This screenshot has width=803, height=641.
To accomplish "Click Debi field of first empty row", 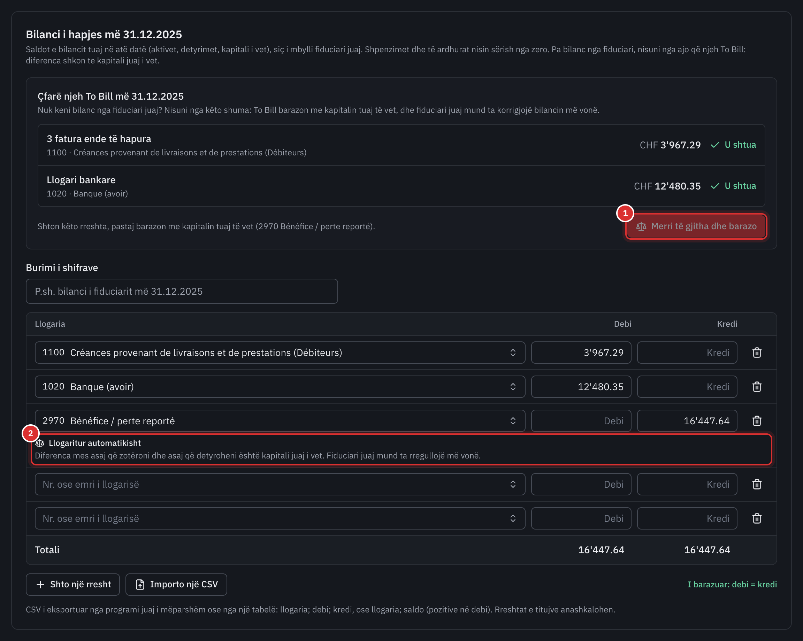I will pos(581,484).
